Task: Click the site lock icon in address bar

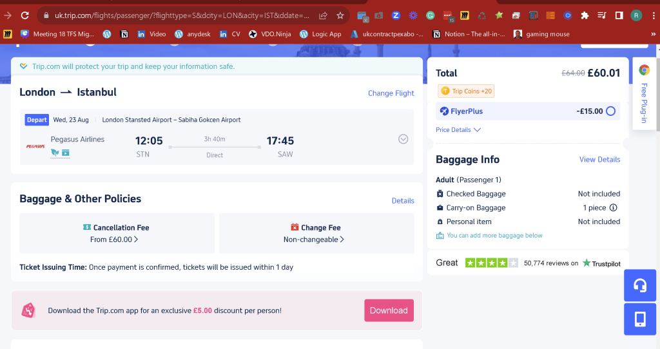Action: (x=46, y=15)
